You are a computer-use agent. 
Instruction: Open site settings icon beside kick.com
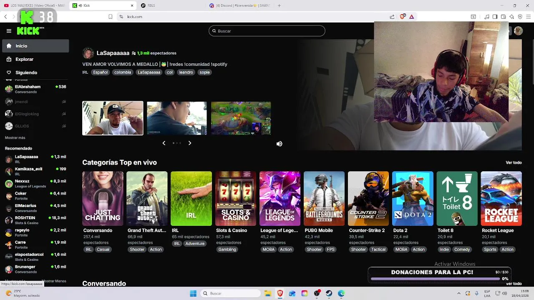coord(121,17)
